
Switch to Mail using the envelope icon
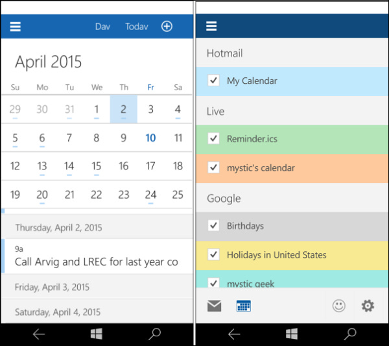click(214, 306)
